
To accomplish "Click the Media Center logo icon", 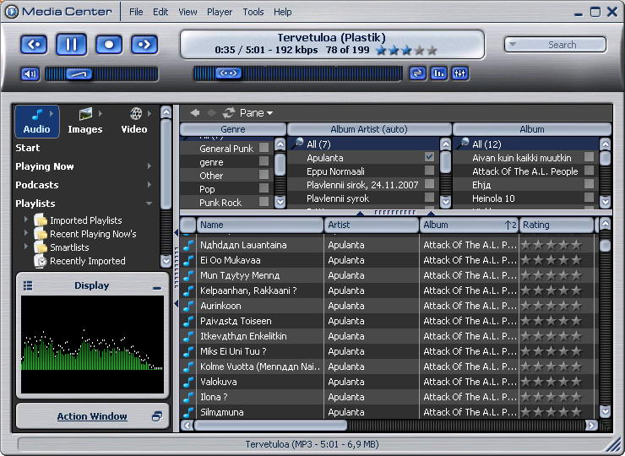I will pos(12,12).
